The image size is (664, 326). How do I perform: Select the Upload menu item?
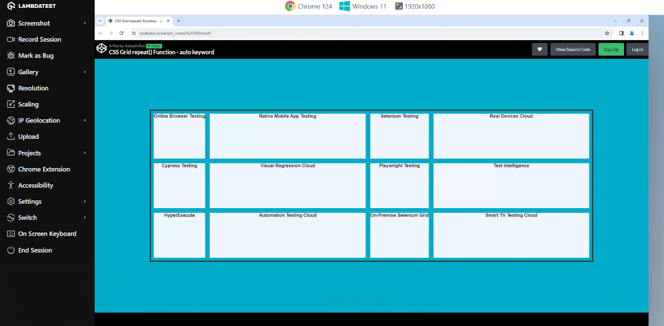coord(47,136)
